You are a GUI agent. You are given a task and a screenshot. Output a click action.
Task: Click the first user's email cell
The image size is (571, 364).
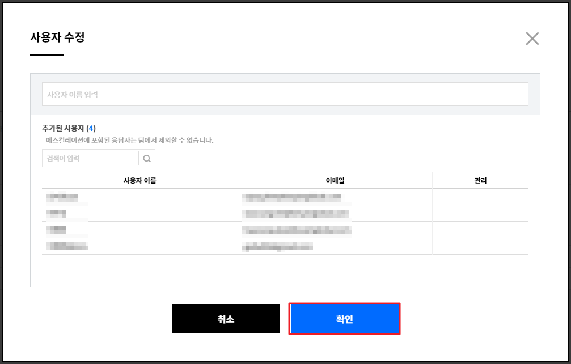click(291, 197)
